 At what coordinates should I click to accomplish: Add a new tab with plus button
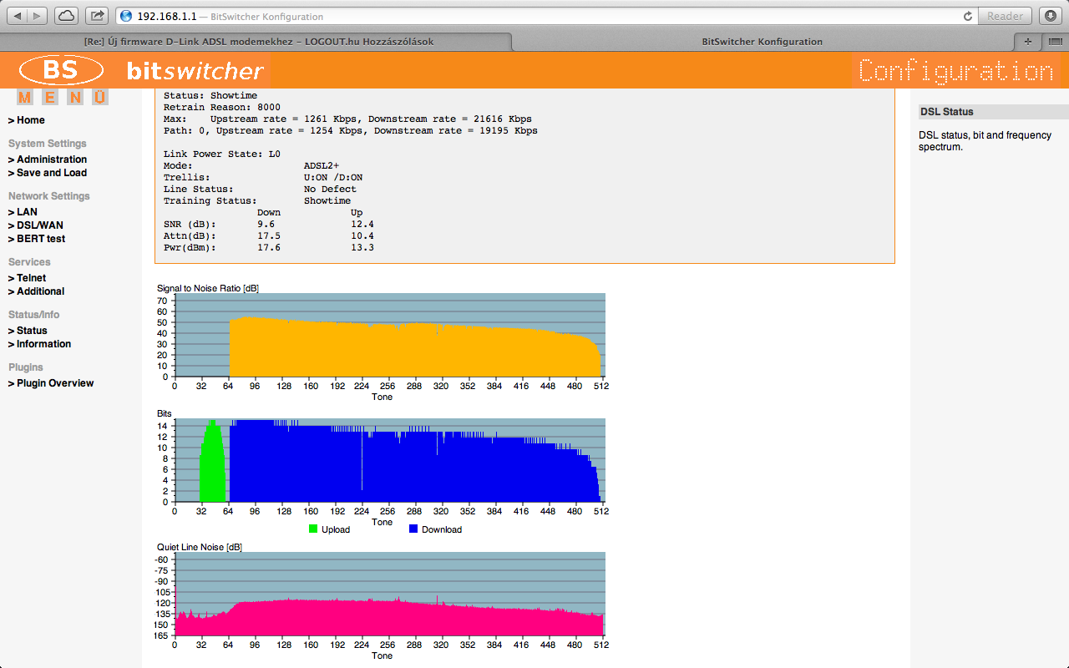(x=1028, y=42)
